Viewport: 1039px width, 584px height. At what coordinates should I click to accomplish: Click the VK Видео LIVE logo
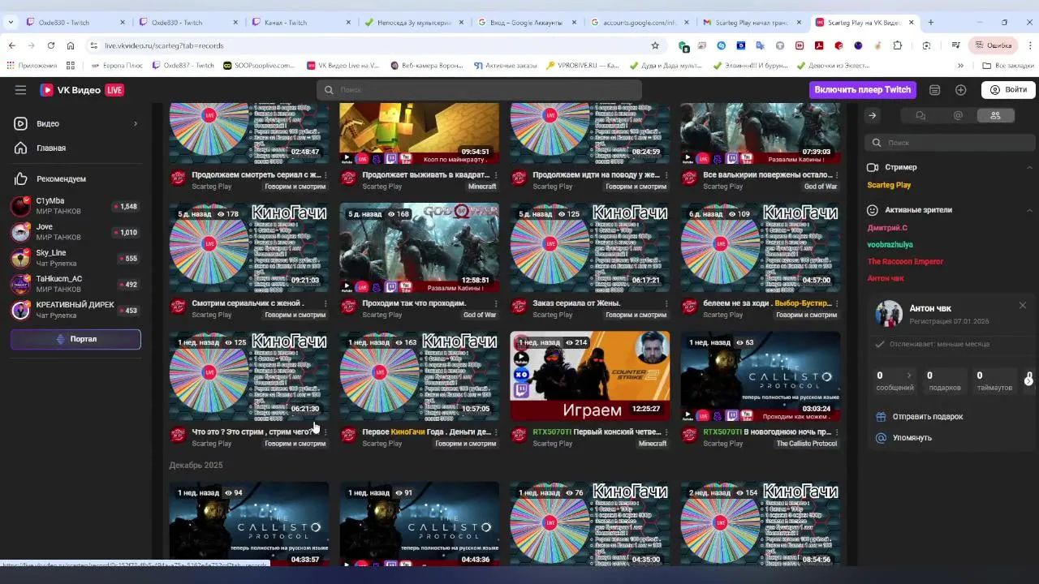coord(82,90)
